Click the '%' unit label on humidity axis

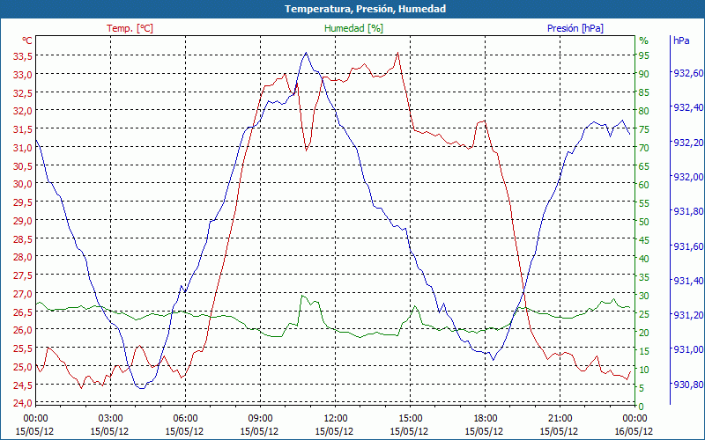point(644,40)
